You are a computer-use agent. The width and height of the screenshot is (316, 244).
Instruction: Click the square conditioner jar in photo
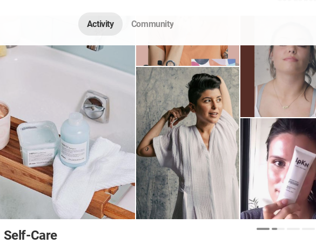click(38, 144)
